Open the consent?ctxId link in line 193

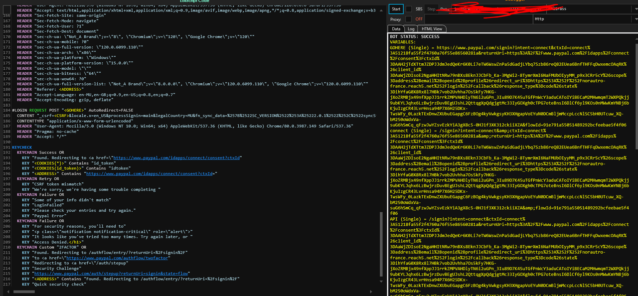[177, 157]
